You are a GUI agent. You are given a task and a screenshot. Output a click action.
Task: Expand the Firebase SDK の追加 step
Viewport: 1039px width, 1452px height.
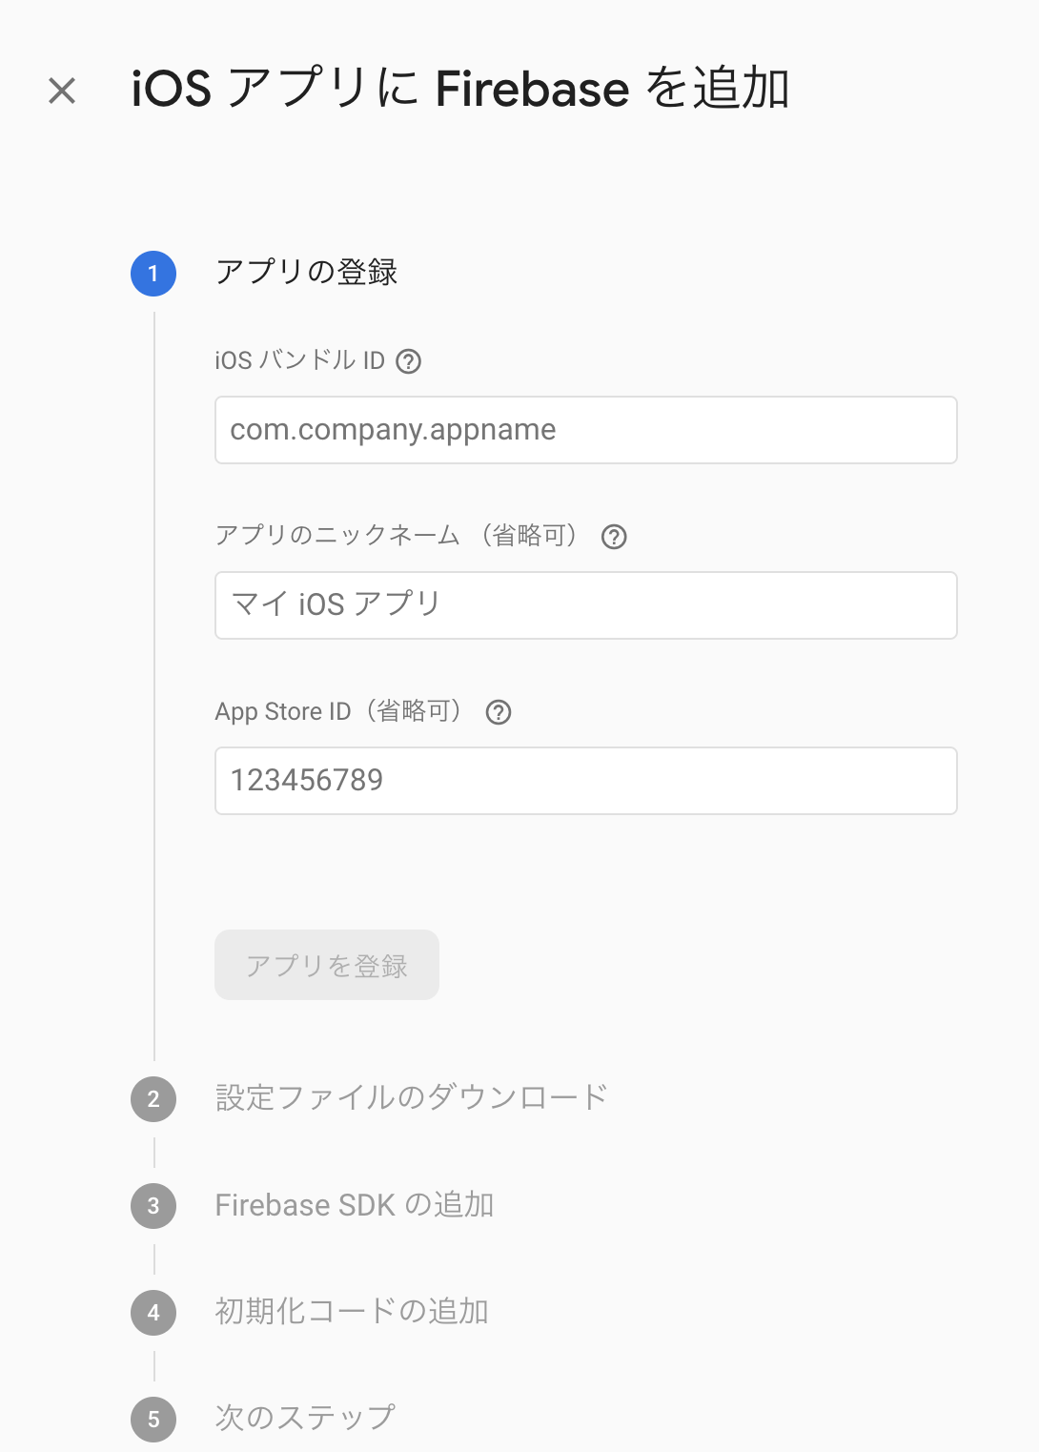point(354,1205)
